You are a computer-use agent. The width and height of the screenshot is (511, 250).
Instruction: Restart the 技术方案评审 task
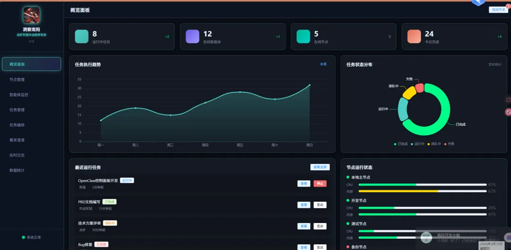point(320,226)
